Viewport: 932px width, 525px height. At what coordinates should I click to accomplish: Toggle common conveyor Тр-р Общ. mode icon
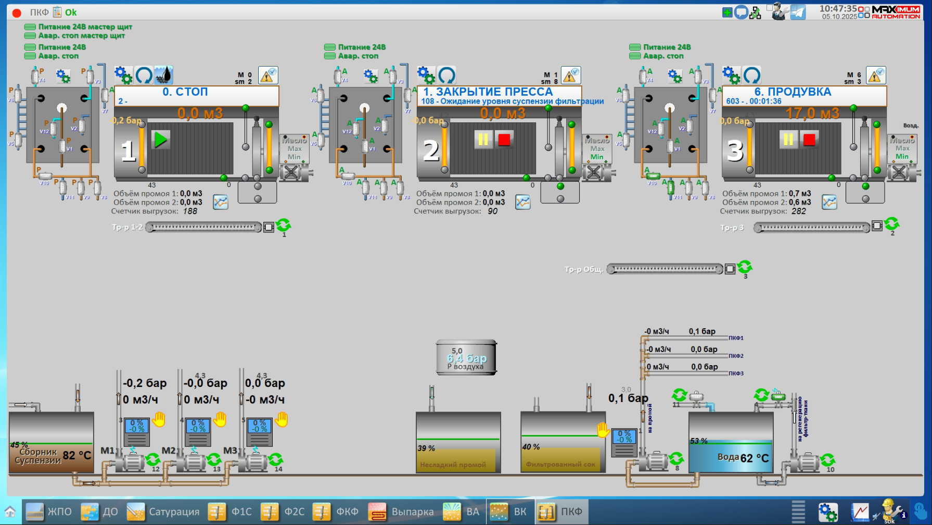pos(745,267)
